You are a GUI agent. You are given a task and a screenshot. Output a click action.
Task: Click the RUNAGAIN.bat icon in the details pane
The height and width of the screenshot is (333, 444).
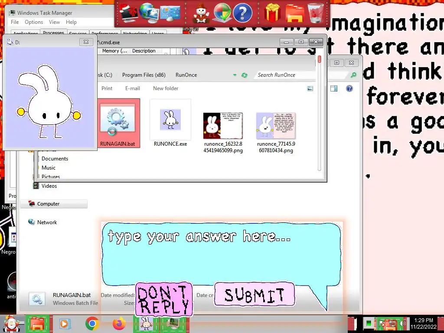37,300
